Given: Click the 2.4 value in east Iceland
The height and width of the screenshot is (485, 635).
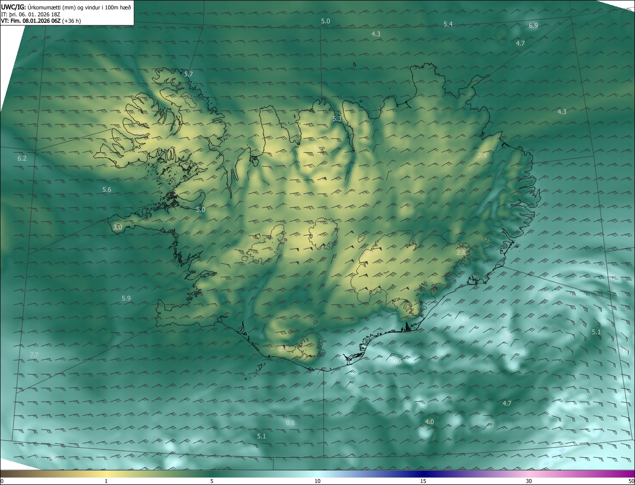Looking at the screenshot, I should pyautogui.click(x=482, y=156).
